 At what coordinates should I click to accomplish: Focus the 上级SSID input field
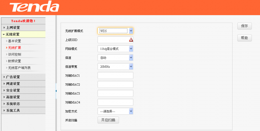[116, 40]
